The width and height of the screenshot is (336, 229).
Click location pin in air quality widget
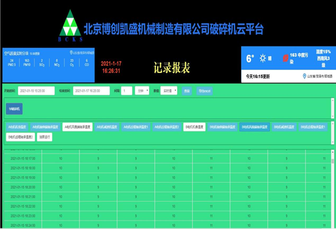click(x=71, y=53)
